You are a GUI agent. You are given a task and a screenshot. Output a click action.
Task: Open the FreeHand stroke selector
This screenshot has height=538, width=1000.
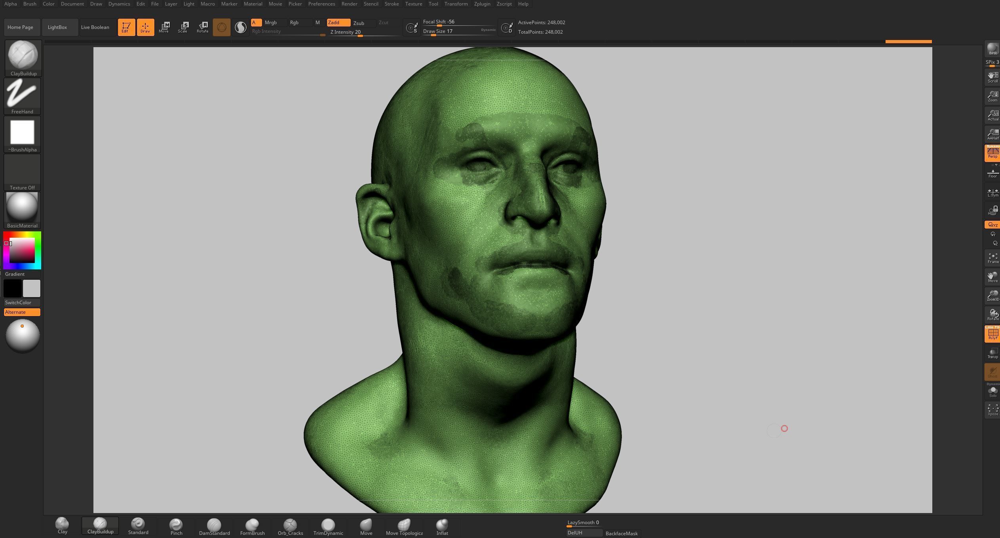(22, 96)
